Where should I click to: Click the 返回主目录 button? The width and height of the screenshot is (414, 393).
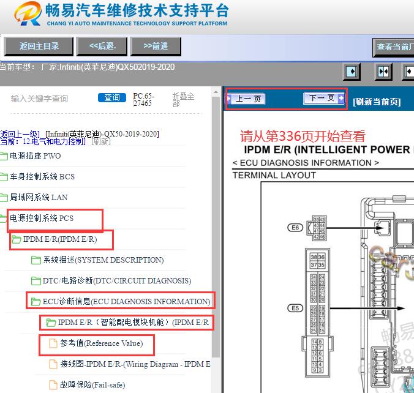coord(39,46)
